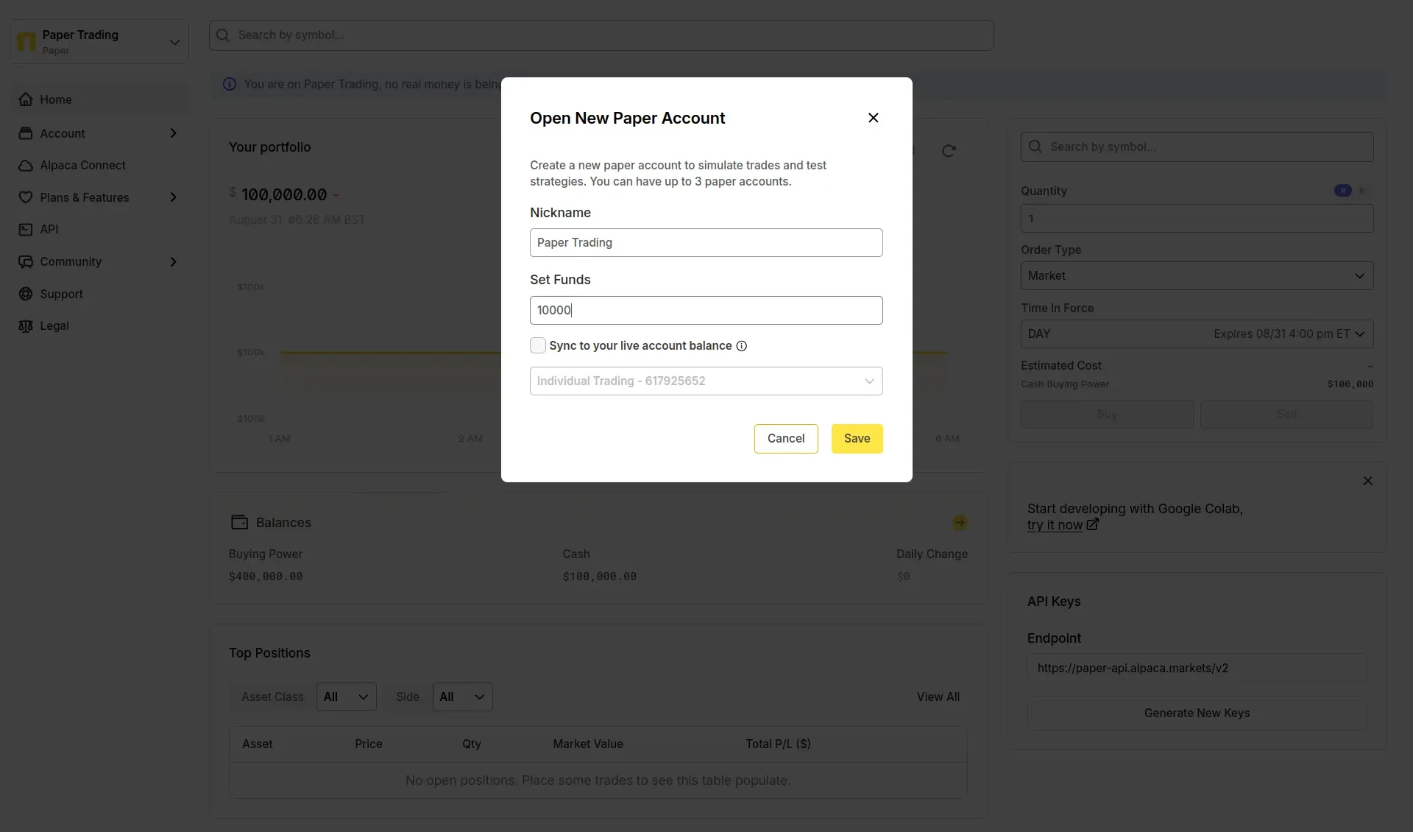
Task: Dismiss the Google Colab promo card
Action: [1367, 481]
